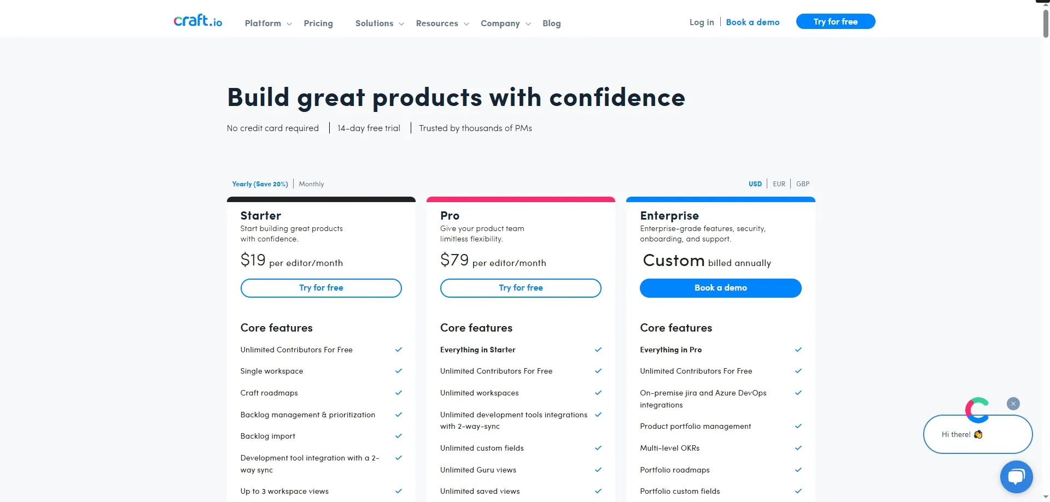Click checkmark next to Backlog import

pos(399,436)
